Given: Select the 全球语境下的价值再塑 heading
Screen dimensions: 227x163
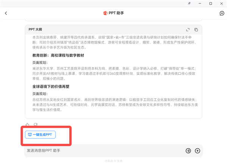Looking at the screenshot, I should (54, 86).
